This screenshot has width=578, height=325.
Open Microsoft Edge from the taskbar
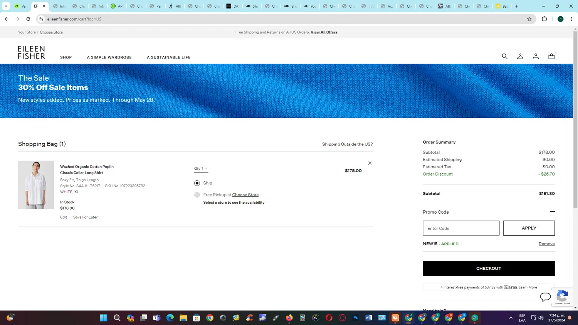tap(170, 318)
